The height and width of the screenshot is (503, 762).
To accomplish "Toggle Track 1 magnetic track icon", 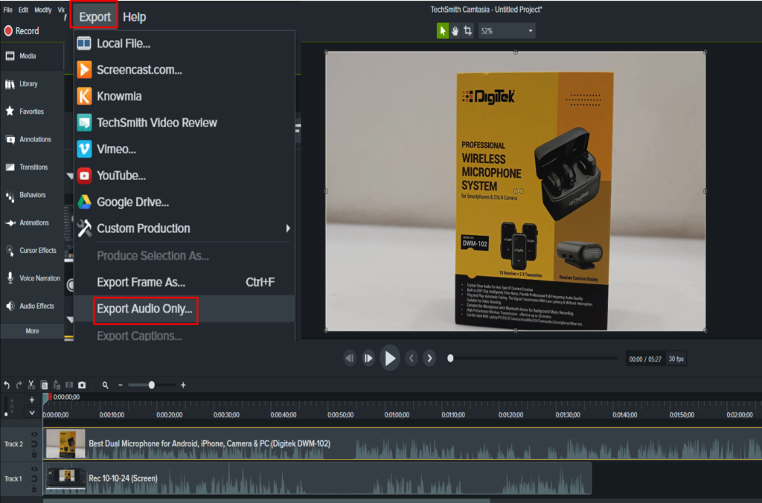I will (x=34, y=479).
